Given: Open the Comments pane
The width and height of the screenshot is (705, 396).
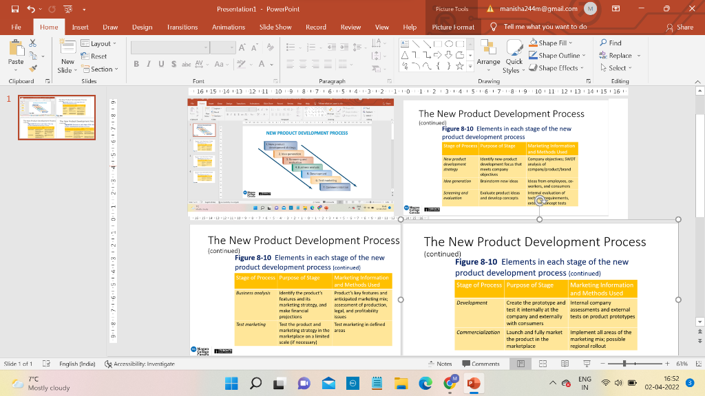Looking at the screenshot, I should (x=481, y=363).
